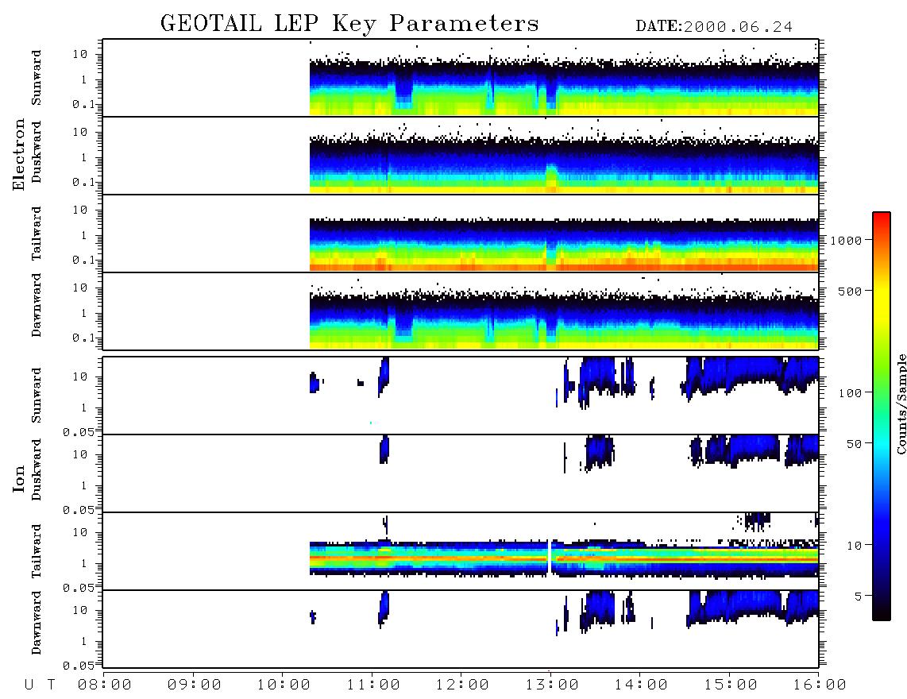This screenshot has width=907, height=699.
Task: Click the "100" color bar label
Action: tap(851, 393)
